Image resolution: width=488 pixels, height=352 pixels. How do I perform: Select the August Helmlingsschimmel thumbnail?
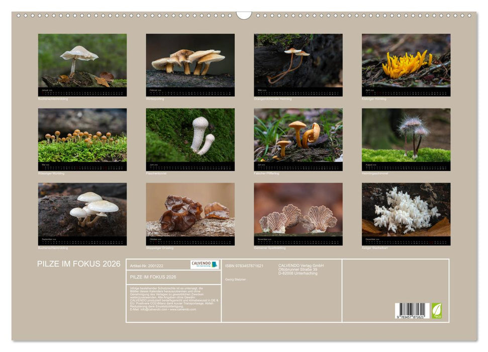coord(406,135)
